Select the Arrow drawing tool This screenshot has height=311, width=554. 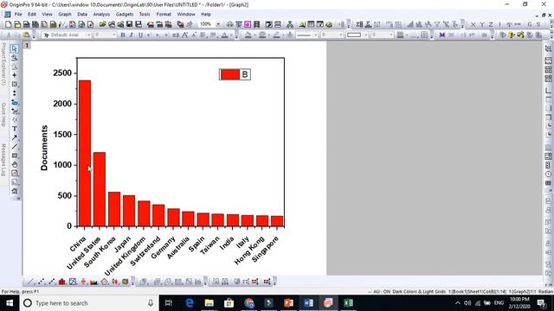coord(15,137)
